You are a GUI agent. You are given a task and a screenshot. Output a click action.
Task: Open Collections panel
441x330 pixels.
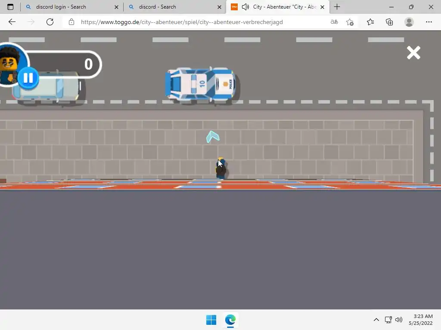[x=389, y=22]
